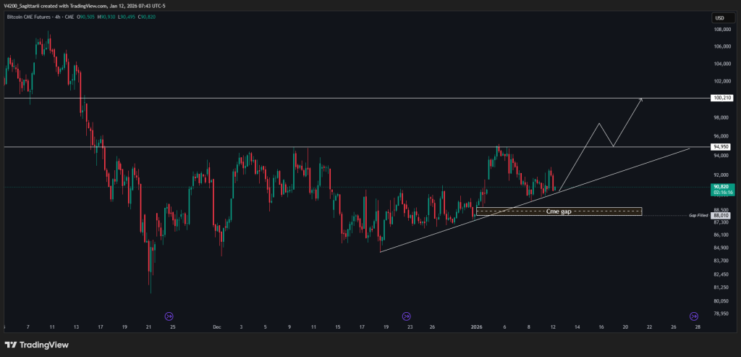Click the Dec label on time axis

[x=216, y=327]
